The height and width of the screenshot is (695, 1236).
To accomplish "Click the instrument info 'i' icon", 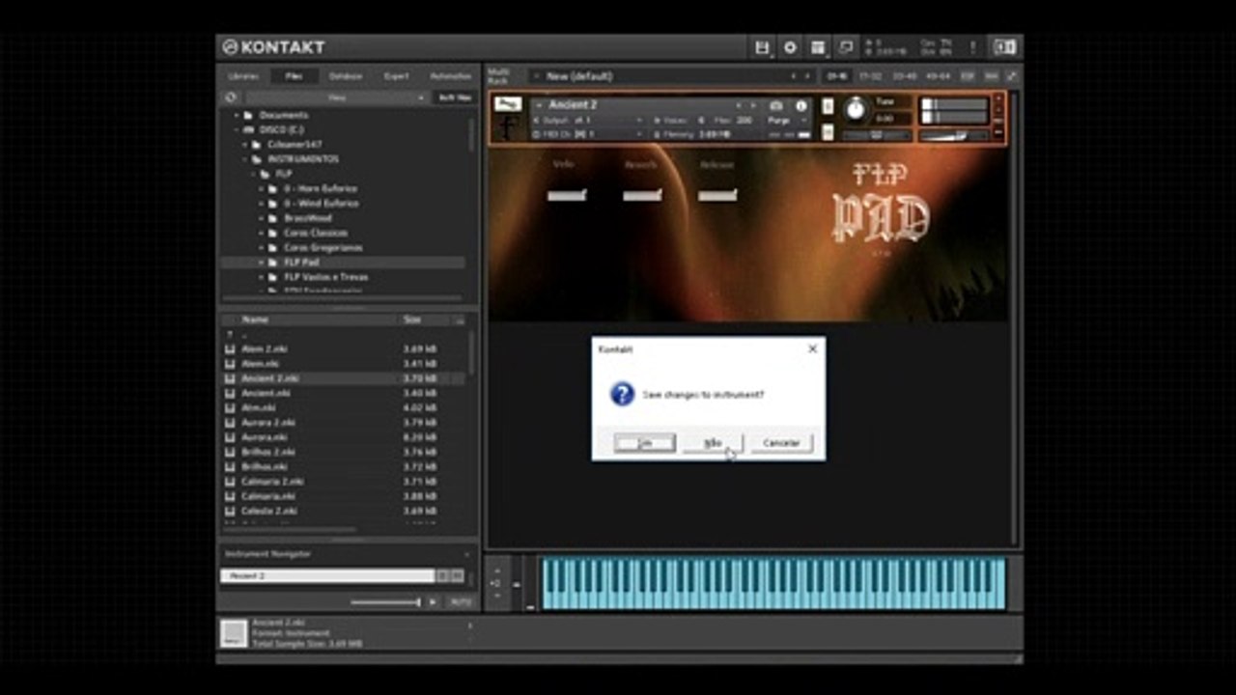I will (x=801, y=105).
